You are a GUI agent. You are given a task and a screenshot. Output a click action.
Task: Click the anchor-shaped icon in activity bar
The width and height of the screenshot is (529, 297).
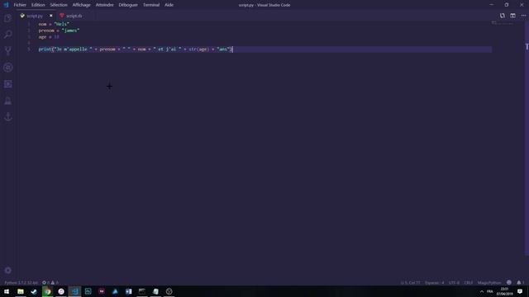tap(7, 117)
